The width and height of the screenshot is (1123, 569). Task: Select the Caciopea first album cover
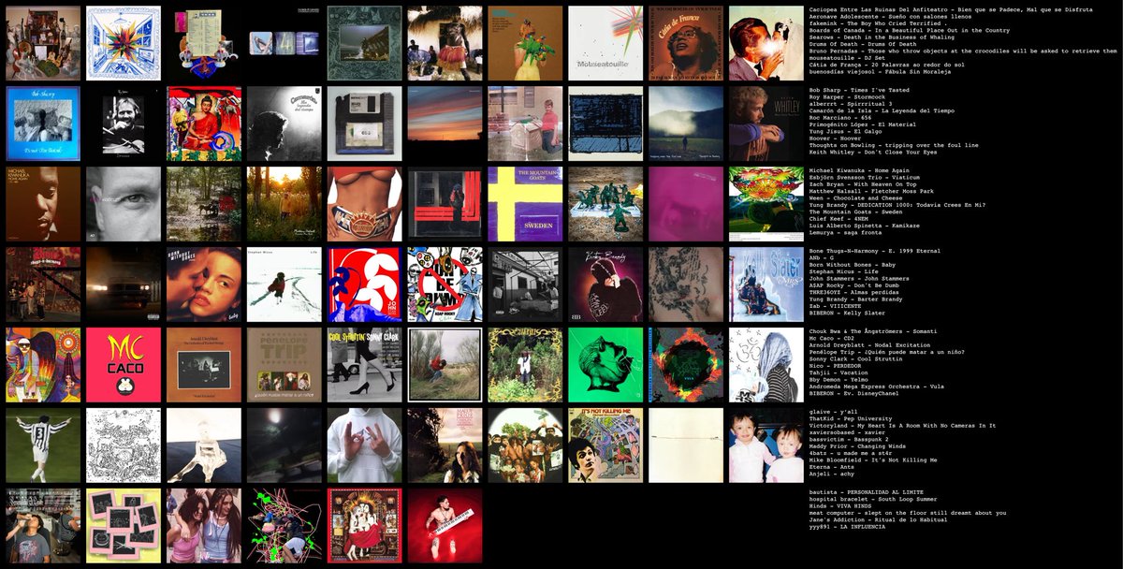tap(43, 43)
